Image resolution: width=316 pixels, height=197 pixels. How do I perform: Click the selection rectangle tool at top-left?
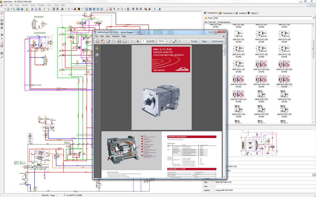coord(2,13)
